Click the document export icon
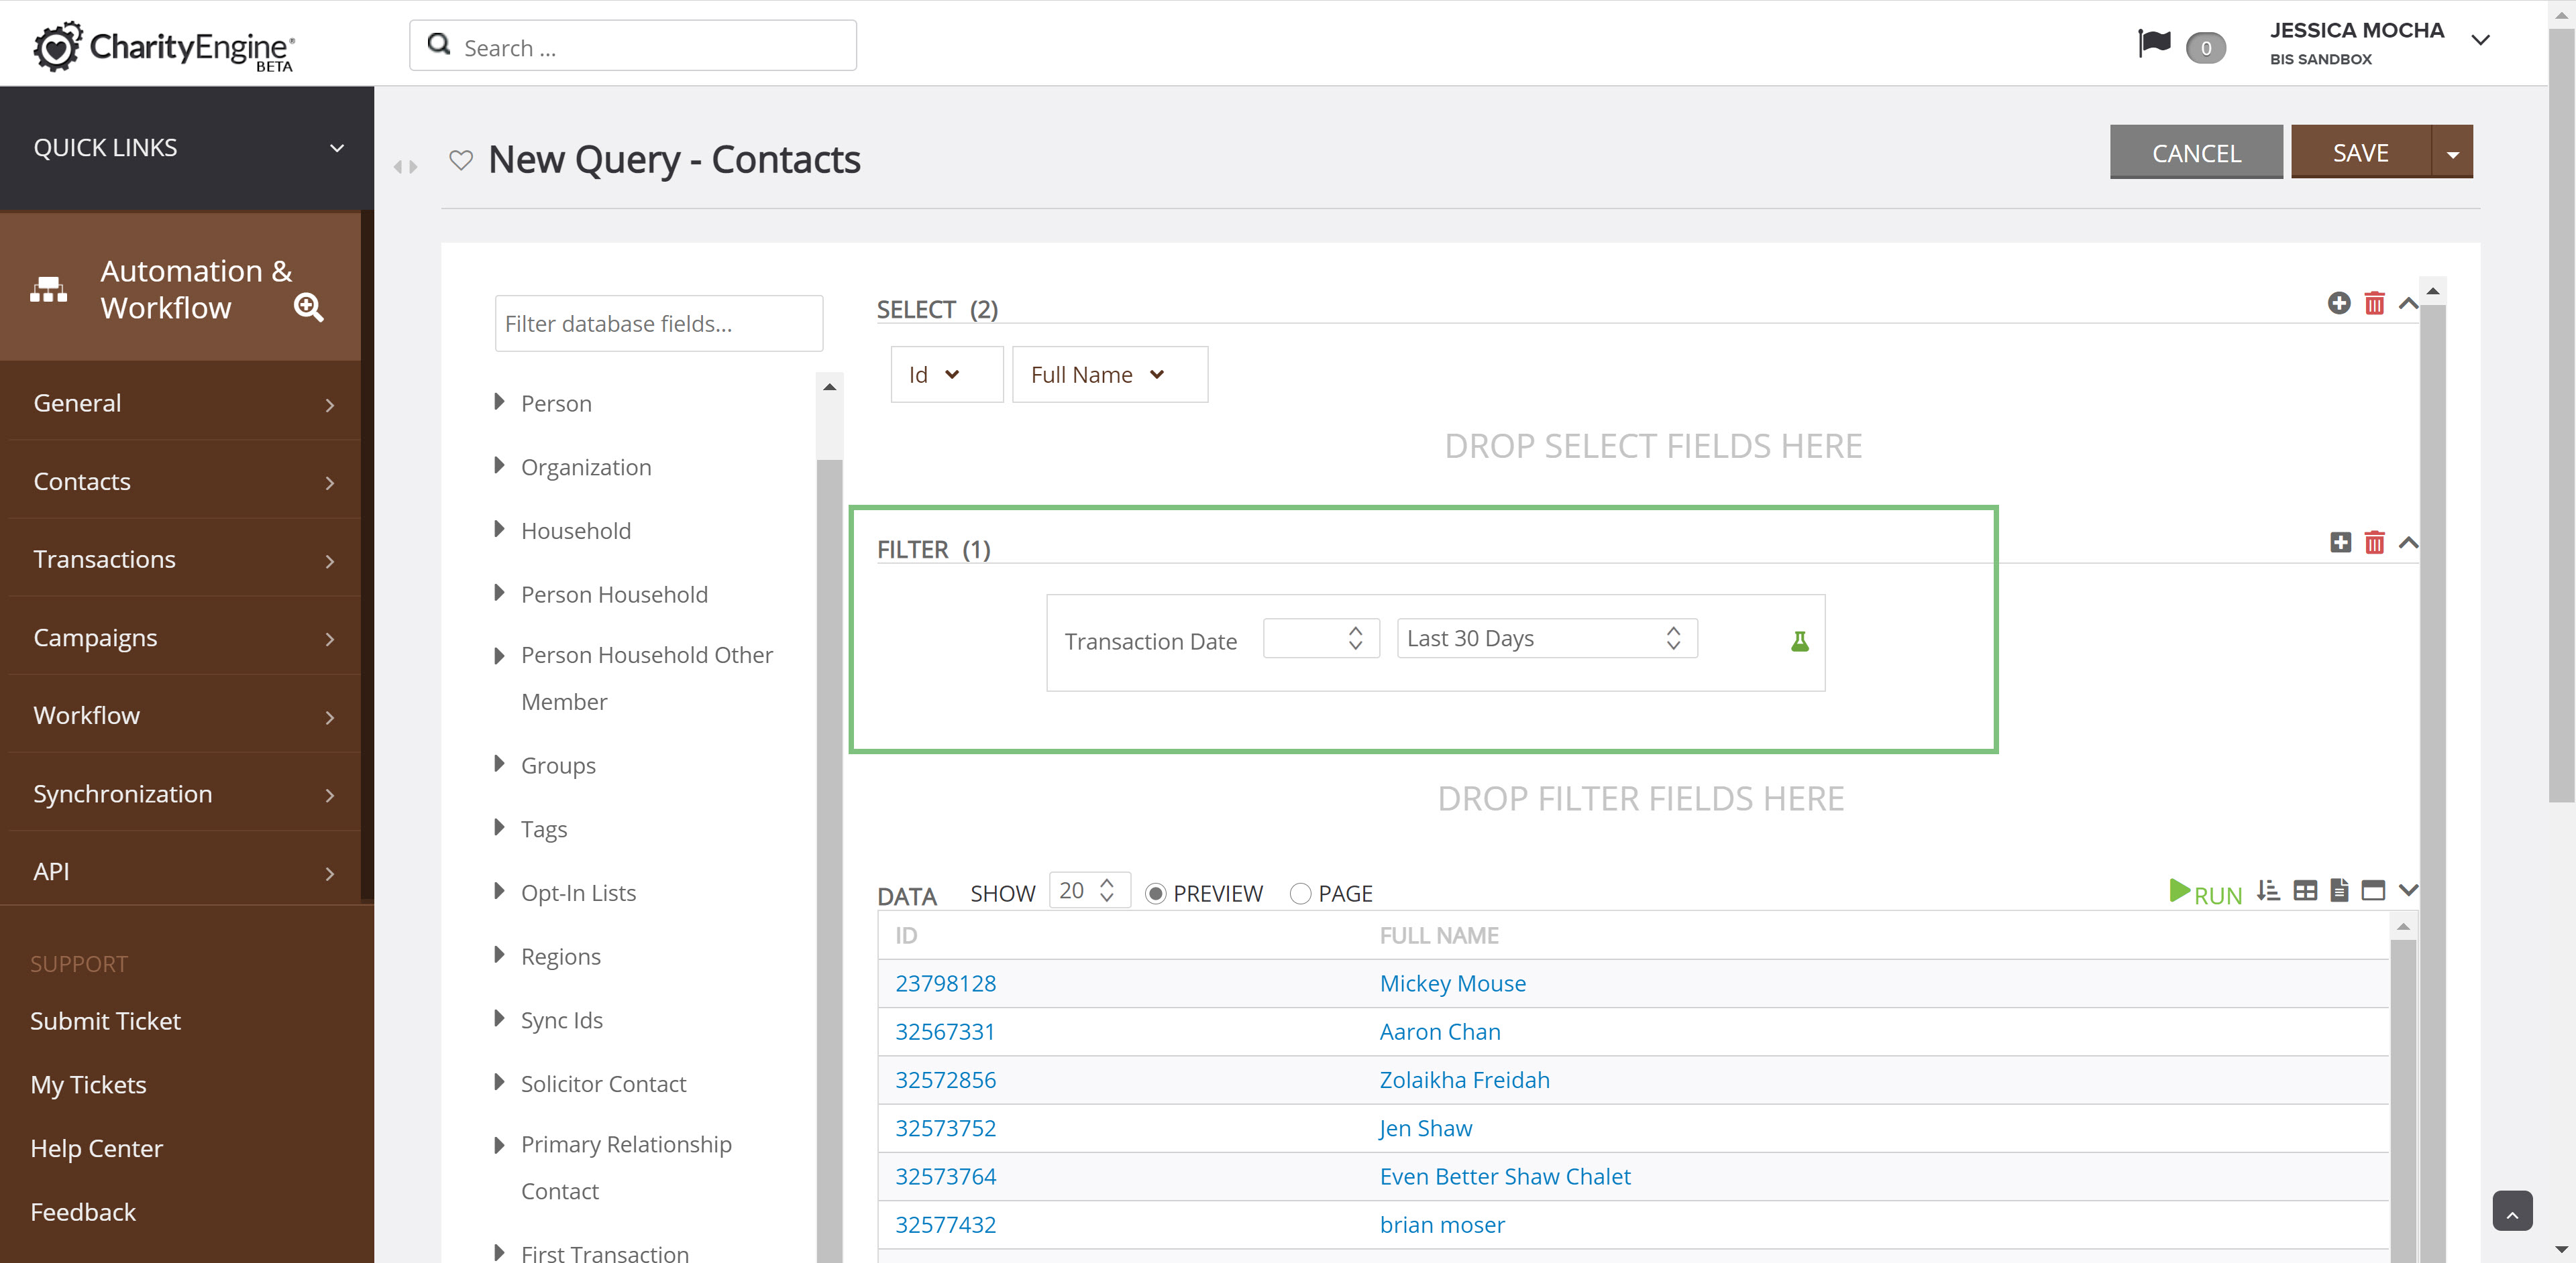 (2339, 890)
